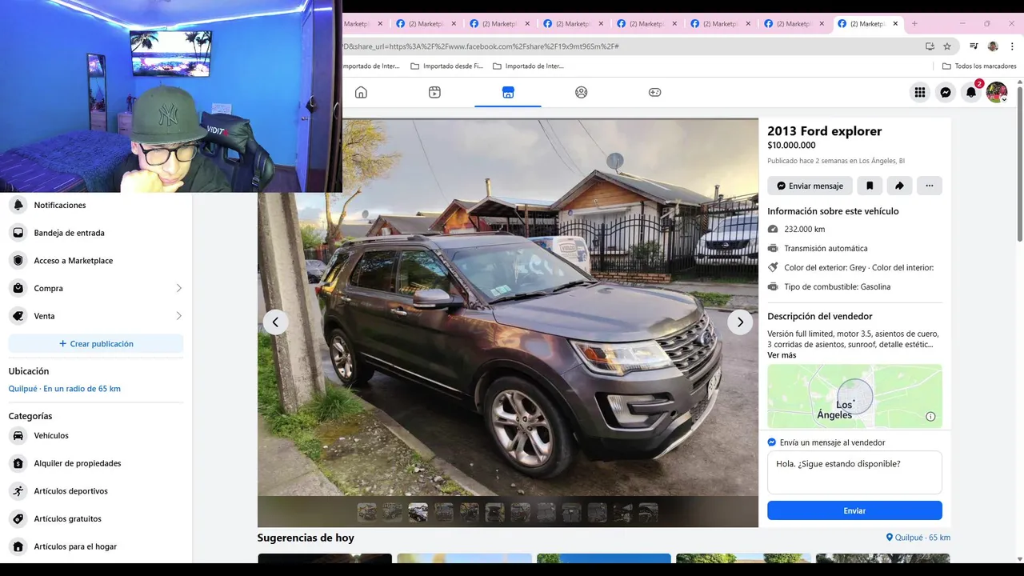Close the active Marketplace tab
Screen dimensions: 1024x576
tap(895, 24)
